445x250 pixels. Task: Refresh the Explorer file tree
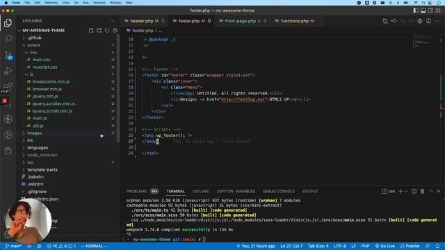107,31
